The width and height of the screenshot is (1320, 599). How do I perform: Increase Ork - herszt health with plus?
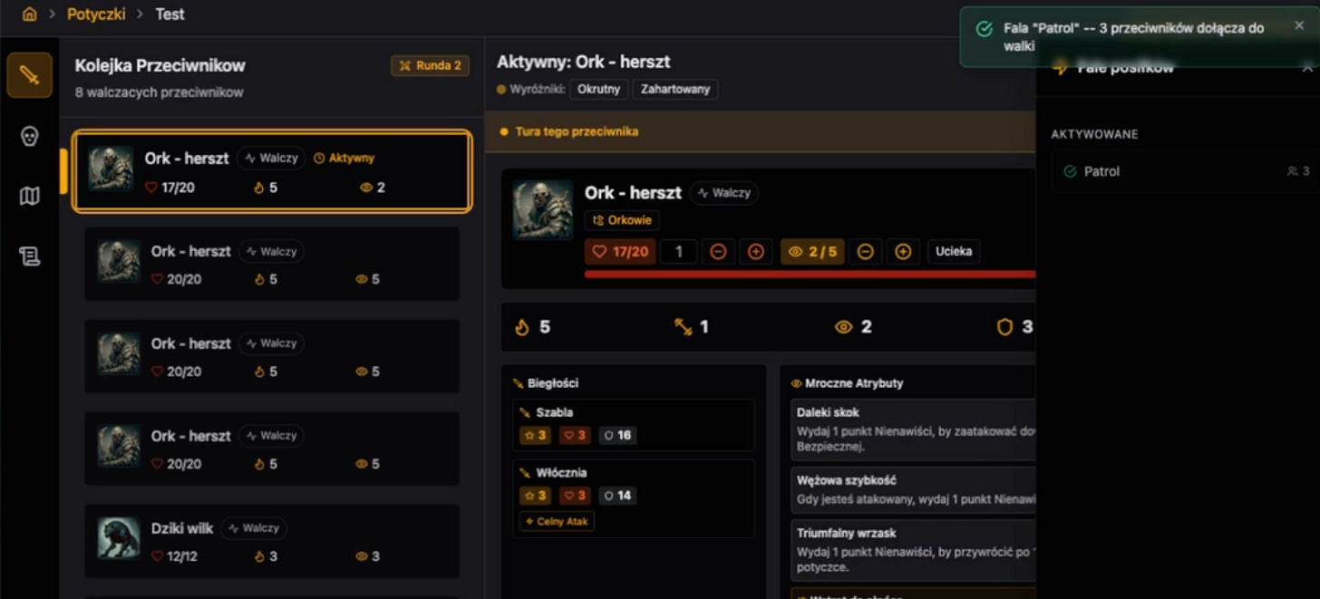(756, 252)
